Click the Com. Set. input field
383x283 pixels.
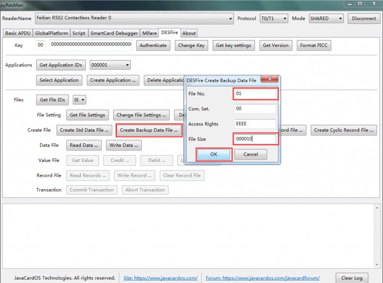255,109
